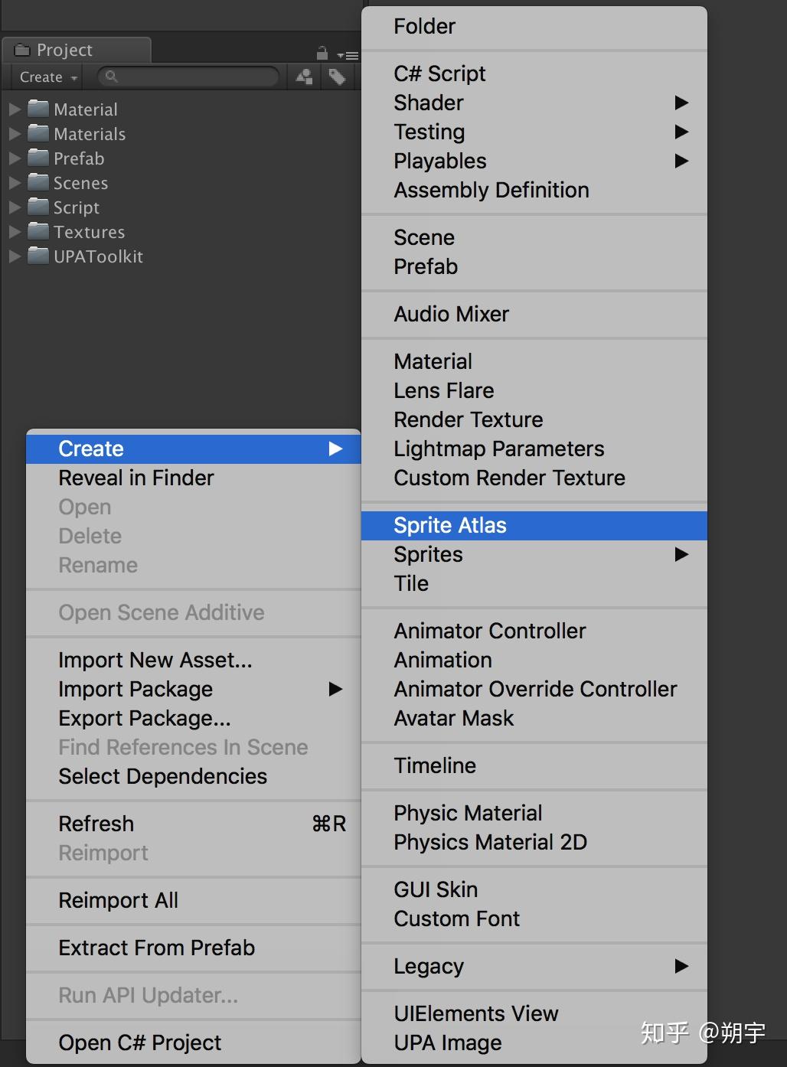Open the Create dropdown in Project toolbar
Screen dimensions: 787x1067
click(49, 77)
